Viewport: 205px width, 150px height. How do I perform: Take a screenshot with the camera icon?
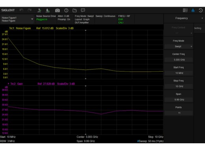[58, 10]
